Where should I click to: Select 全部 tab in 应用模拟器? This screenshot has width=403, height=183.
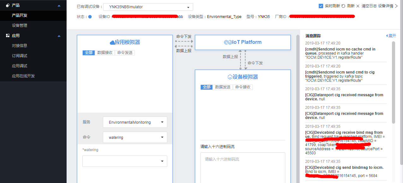pyautogui.click(x=89, y=53)
